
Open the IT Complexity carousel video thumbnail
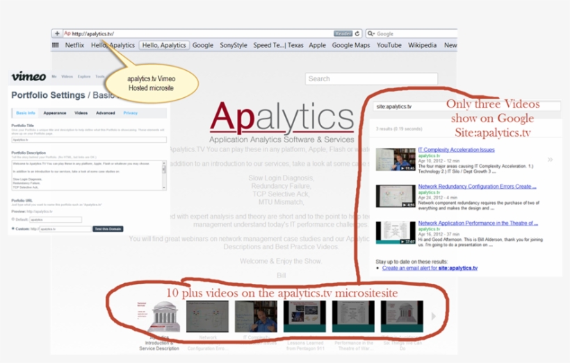[256, 316]
